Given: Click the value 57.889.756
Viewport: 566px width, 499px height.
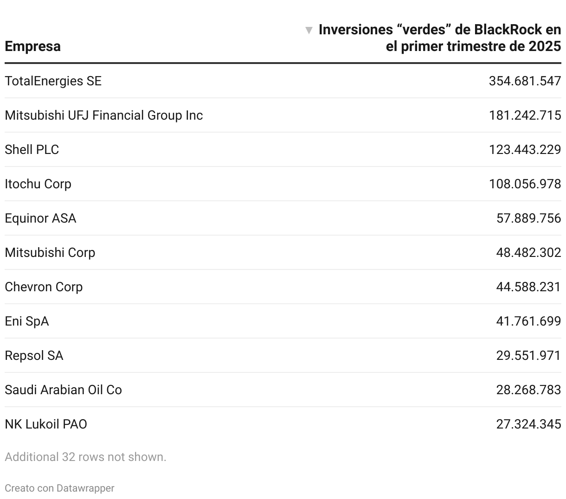Looking at the screenshot, I should (x=529, y=218).
